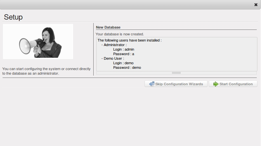Click the Start Configuration button

[233, 84]
